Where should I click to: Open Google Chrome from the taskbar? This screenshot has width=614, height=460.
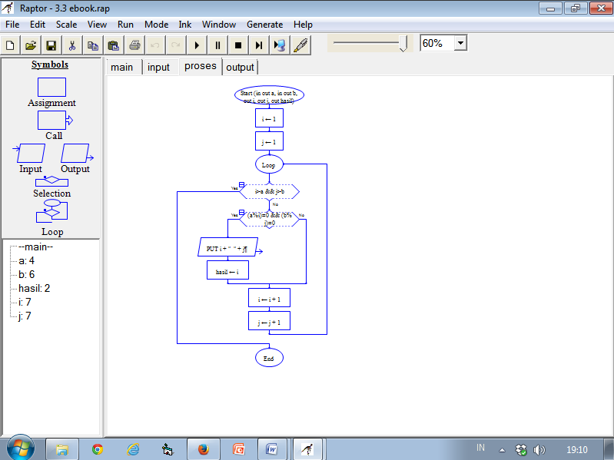pyautogui.click(x=98, y=449)
